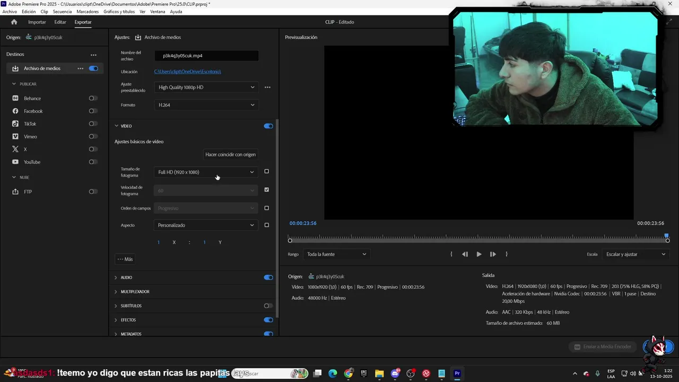The height and width of the screenshot is (382, 679).
Task: Open the Marcadores menu
Action: pos(88,12)
